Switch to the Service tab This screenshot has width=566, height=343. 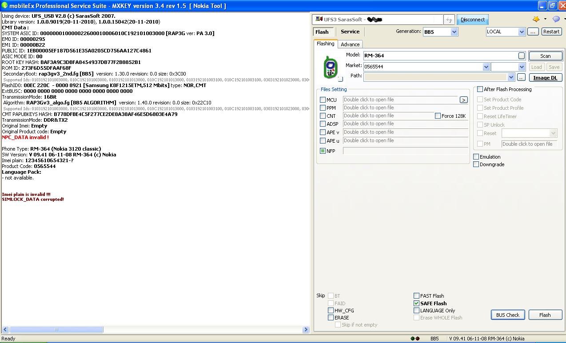click(x=350, y=32)
